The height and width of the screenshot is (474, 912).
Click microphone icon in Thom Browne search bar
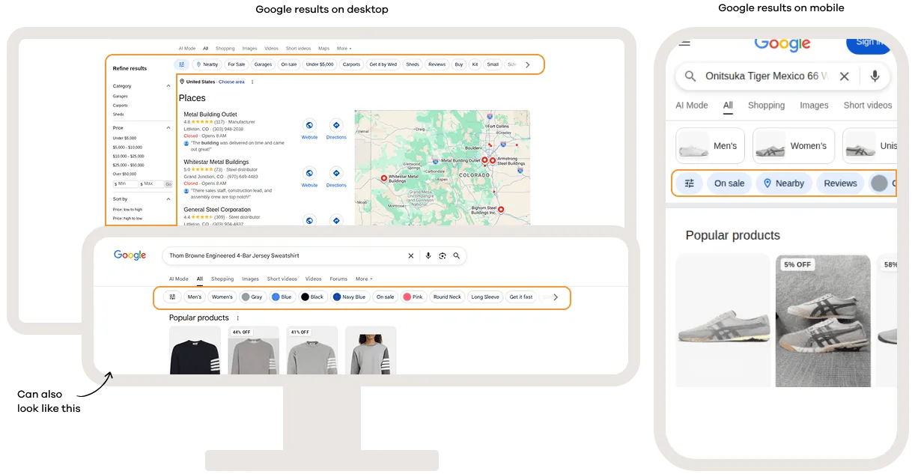click(428, 255)
